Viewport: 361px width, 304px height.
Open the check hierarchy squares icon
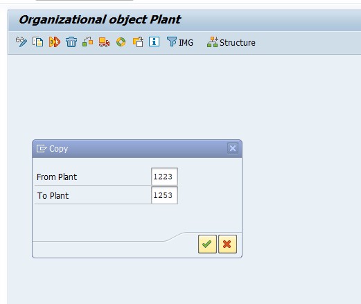pos(87,42)
